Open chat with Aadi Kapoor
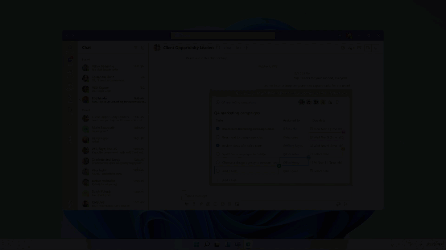 tap(113, 89)
